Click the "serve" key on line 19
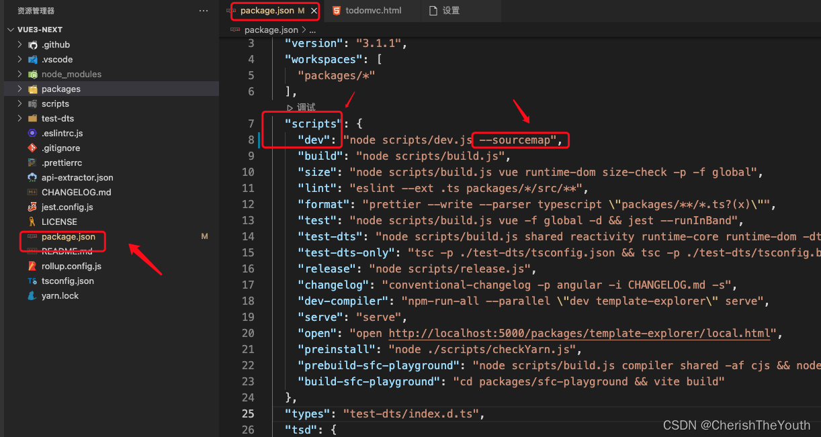The image size is (821, 437). pyautogui.click(x=320, y=317)
